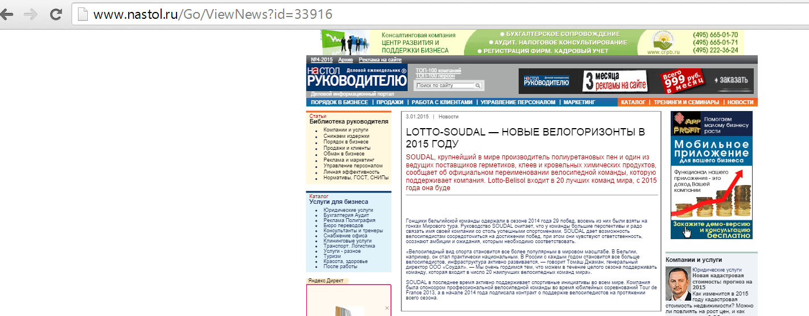
Task: Open the ТОП-100 компаний link
Action: pyautogui.click(x=438, y=71)
